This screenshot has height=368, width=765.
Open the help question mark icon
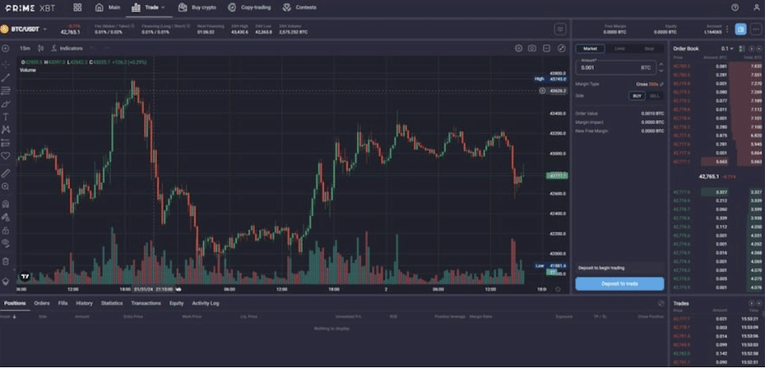[x=735, y=7]
